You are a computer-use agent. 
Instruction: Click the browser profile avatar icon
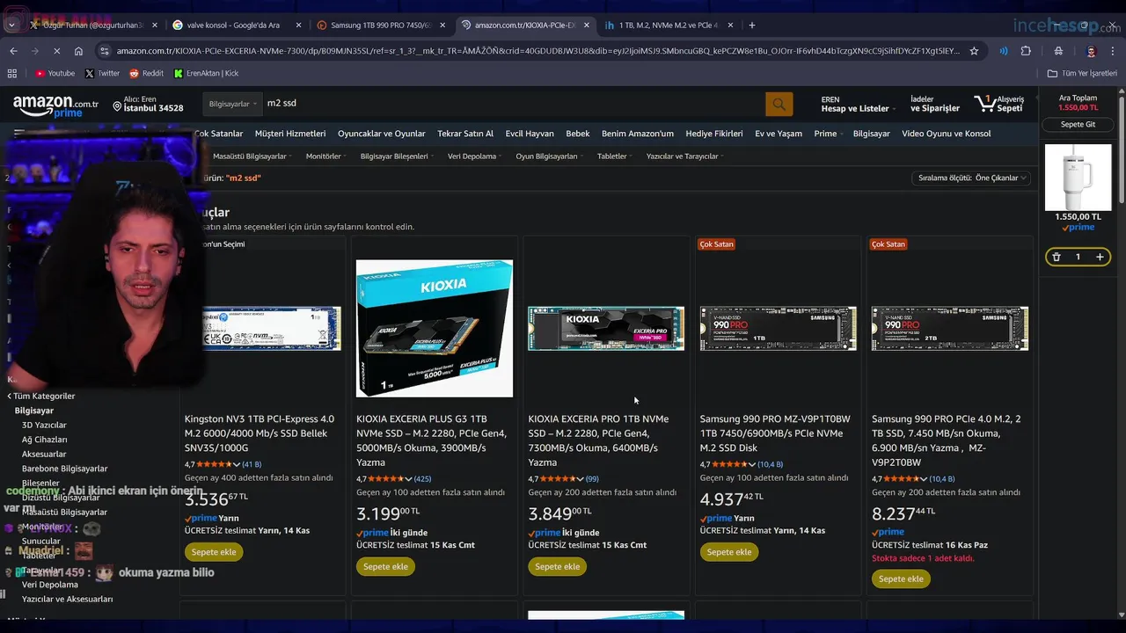[1091, 51]
